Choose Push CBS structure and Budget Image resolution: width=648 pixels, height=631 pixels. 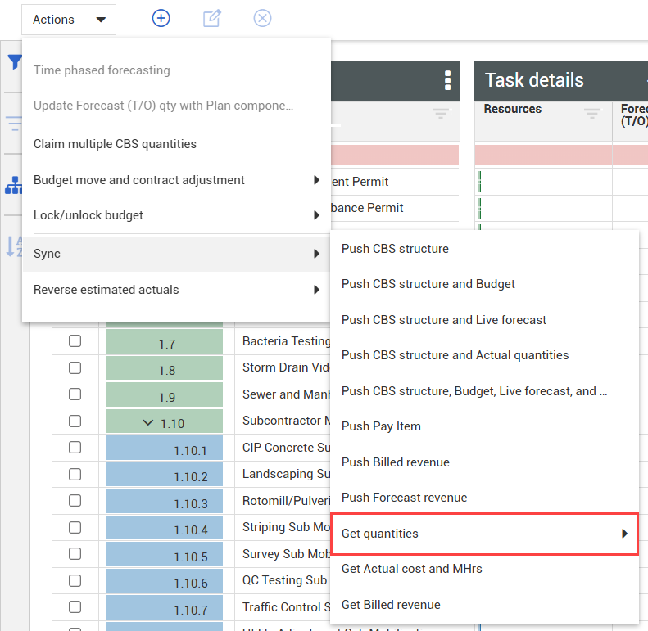pyautogui.click(x=428, y=284)
